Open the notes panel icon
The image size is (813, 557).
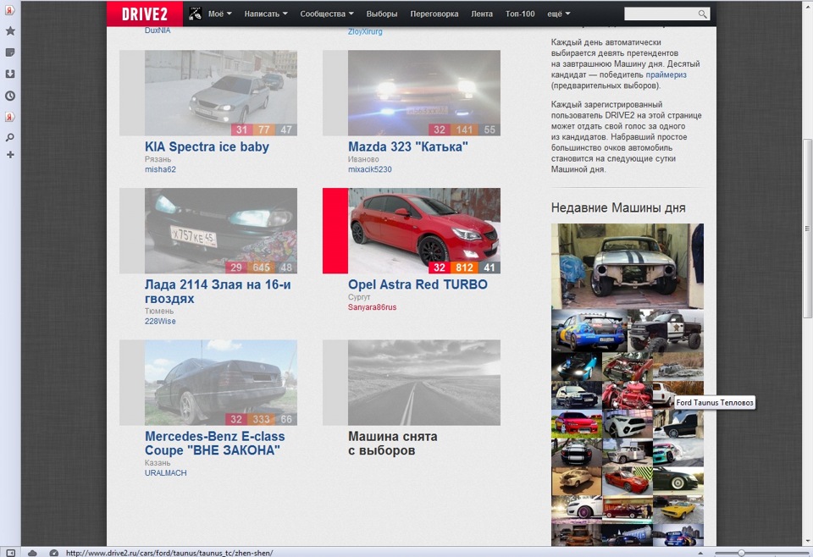point(10,52)
